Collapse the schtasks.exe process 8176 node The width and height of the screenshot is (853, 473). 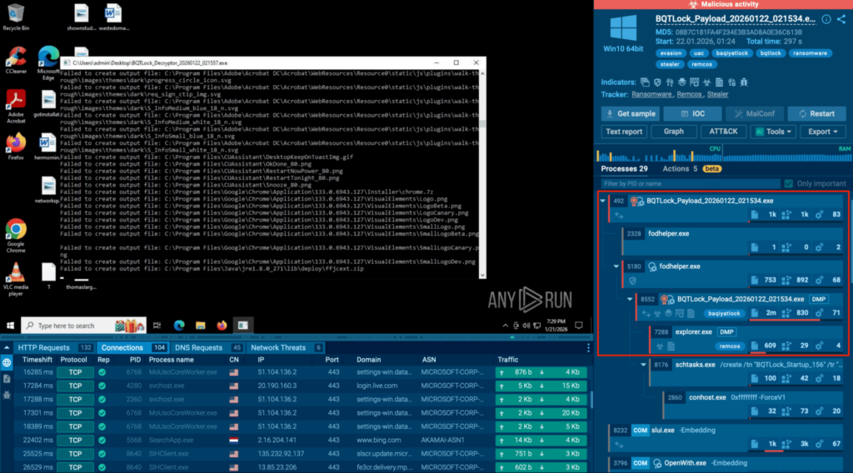tap(644, 364)
